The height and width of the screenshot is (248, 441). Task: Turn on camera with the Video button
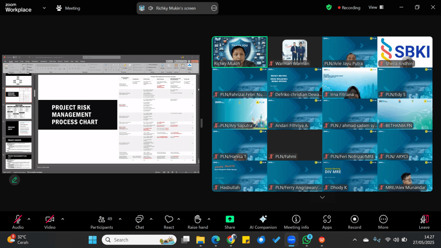(x=50, y=222)
